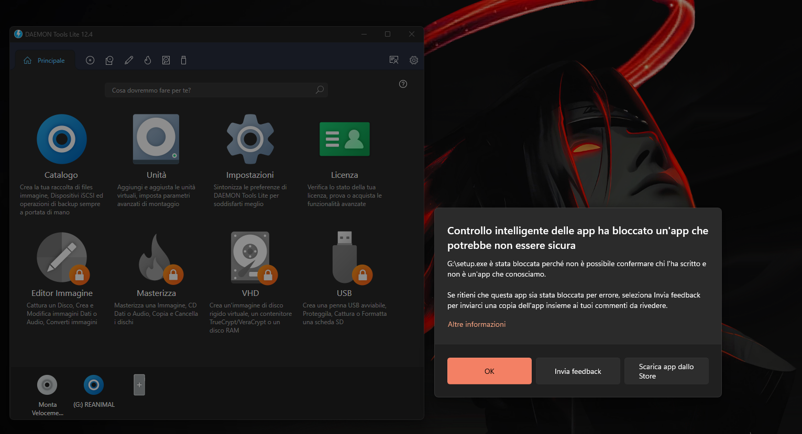Select the flame burn toolbar icon
The width and height of the screenshot is (802, 434).
coord(148,60)
